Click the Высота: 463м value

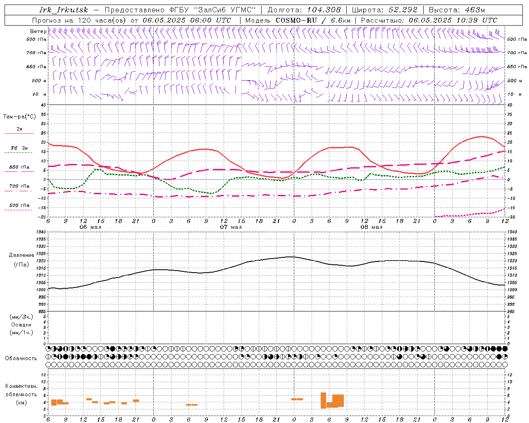point(457,10)
